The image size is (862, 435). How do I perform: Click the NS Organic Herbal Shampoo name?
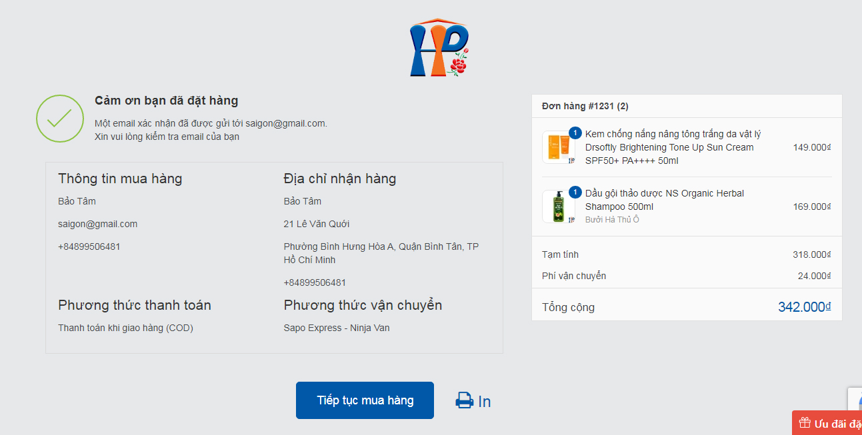point(664,200)
